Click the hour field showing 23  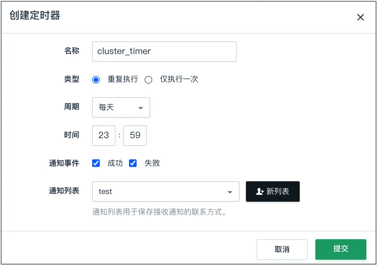point(103,135)
